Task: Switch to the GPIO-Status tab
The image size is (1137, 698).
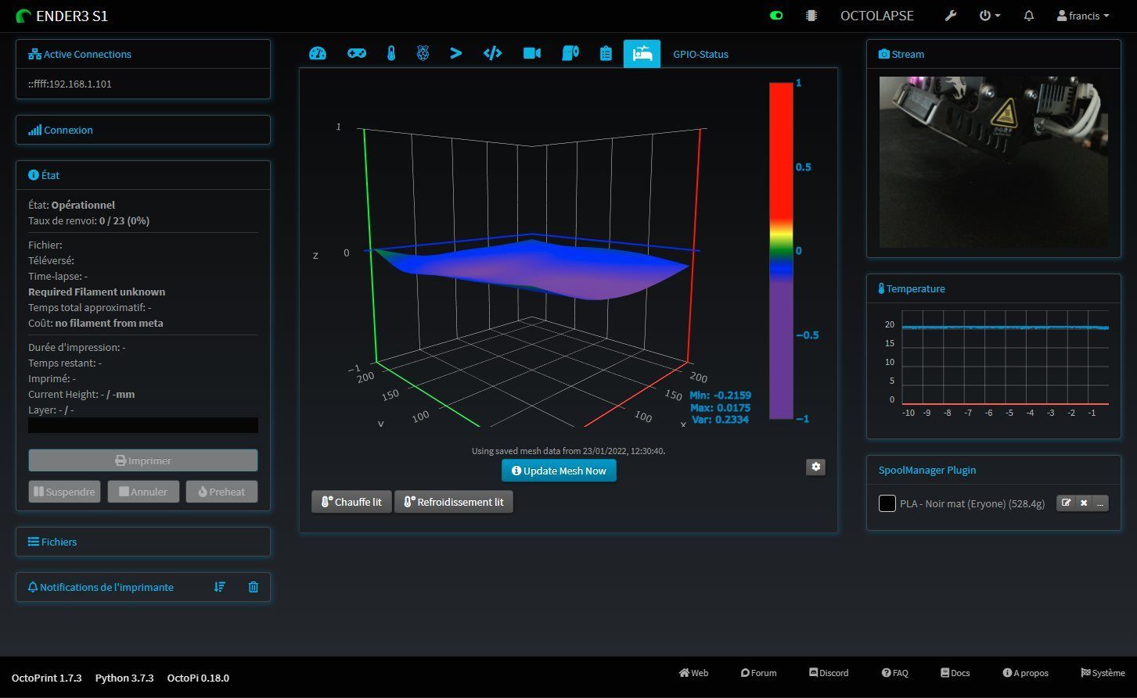Action: click(700, 54)
